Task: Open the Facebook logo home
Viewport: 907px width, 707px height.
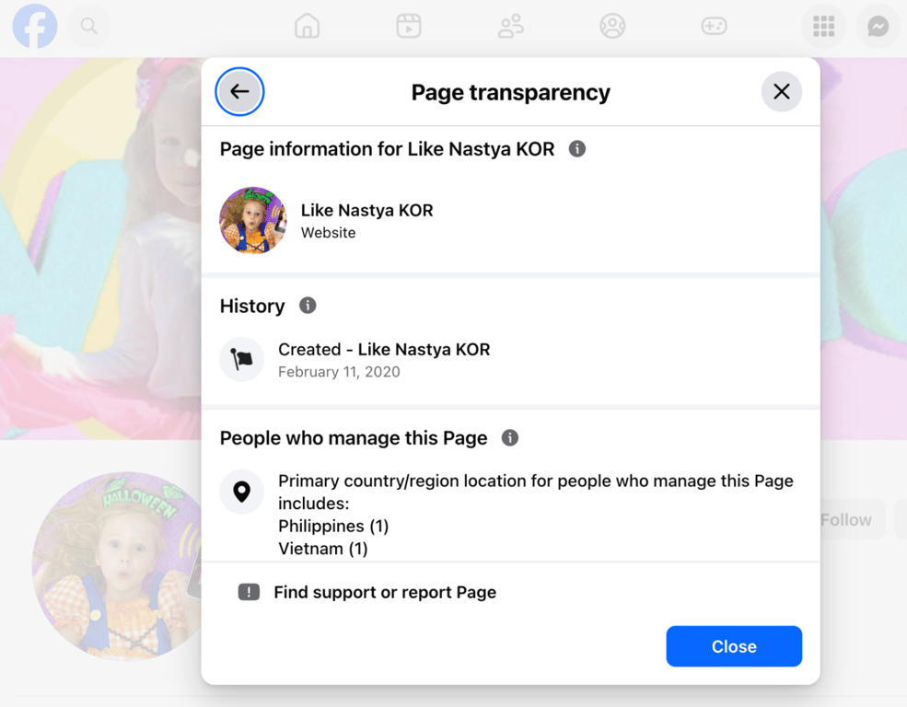Action: (35, 26)
